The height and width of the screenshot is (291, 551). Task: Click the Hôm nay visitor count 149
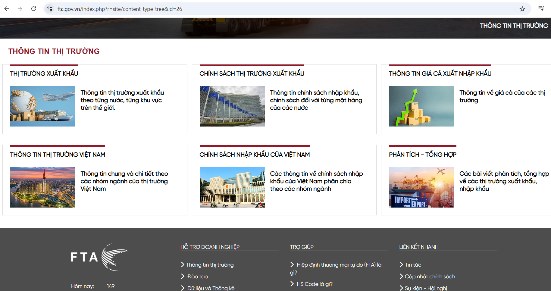coord(111,286)
